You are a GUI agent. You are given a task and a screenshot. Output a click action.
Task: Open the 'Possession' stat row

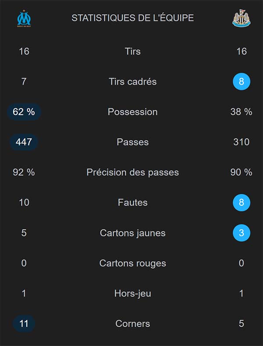[x=133, y=112]
